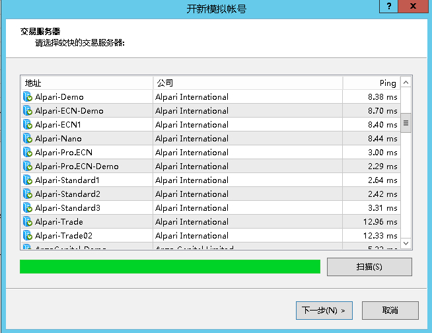Click the green scan progress bar
The image size is (432, 333).
pyautogui.click(x=170, y=266)
